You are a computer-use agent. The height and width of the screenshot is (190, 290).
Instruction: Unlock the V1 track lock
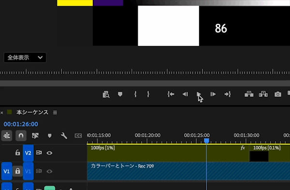pos(17,171)
